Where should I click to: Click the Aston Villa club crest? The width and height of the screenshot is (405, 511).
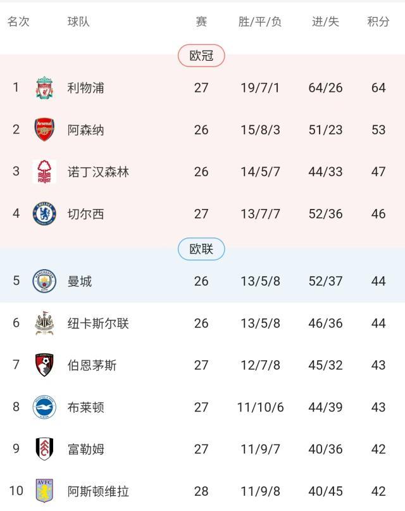point(43,489)
